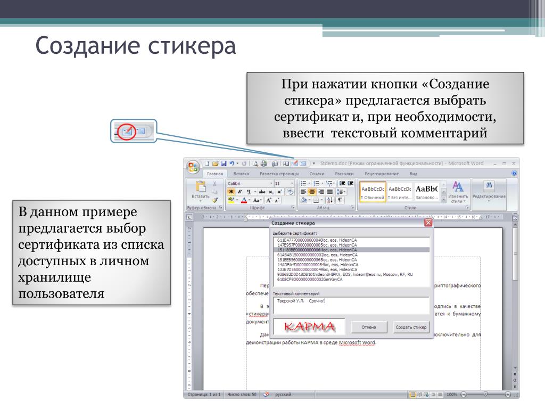This screenshot has height=409, width=545.
Task: Toggle subscript x₂ formatting
Action: pos(271,192)
